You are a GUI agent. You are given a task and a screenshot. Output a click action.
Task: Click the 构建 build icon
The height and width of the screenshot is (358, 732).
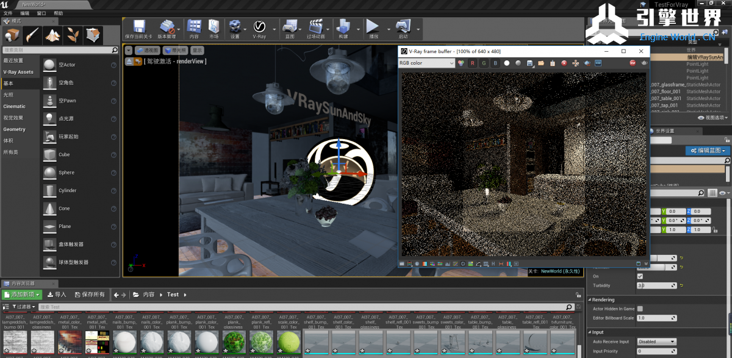[343, 29]
